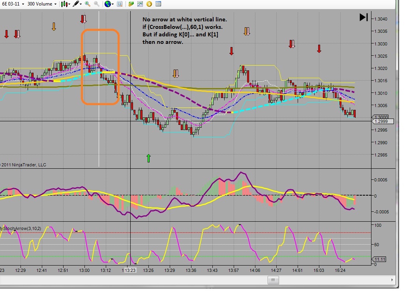Viewport: 405px width, 294px height.
Task: Click the horizontal scrollbar thumb
Action: 273,280
